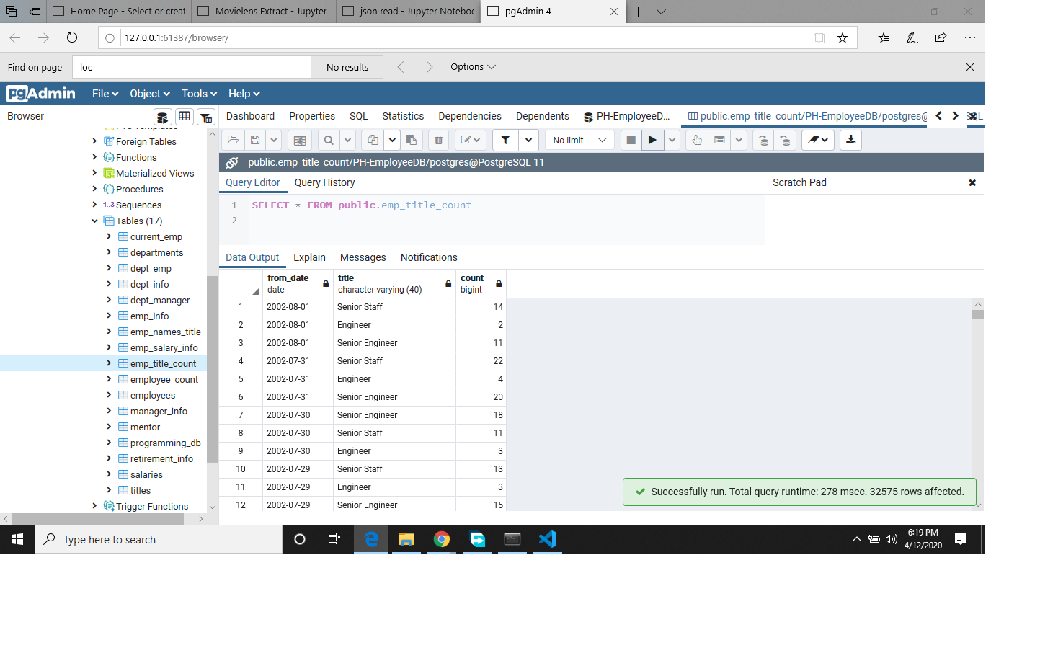
Task: Open the save options dropdown arrow
Action: 274,140
